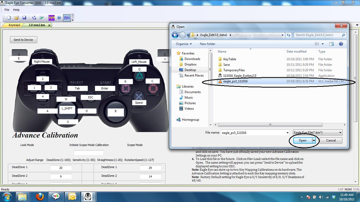
Task: Click the Save floppy disk toolbar icon
Action: tap(24, 18)
